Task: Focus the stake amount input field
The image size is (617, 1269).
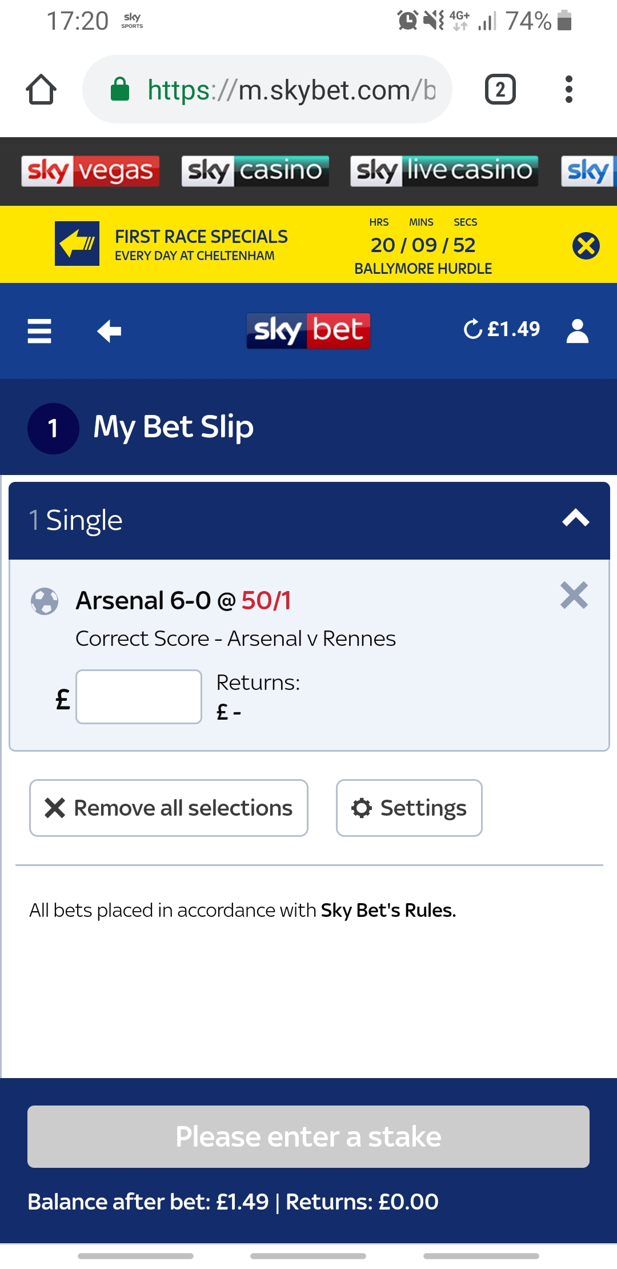Action: click(x=139, y=697)
